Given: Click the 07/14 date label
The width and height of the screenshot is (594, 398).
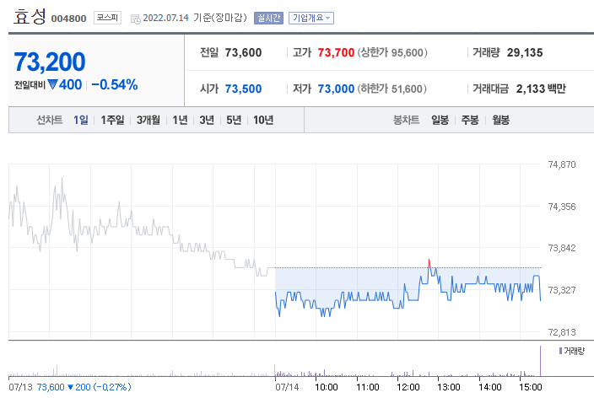Looking at the screenshot, I should [287, 387].
